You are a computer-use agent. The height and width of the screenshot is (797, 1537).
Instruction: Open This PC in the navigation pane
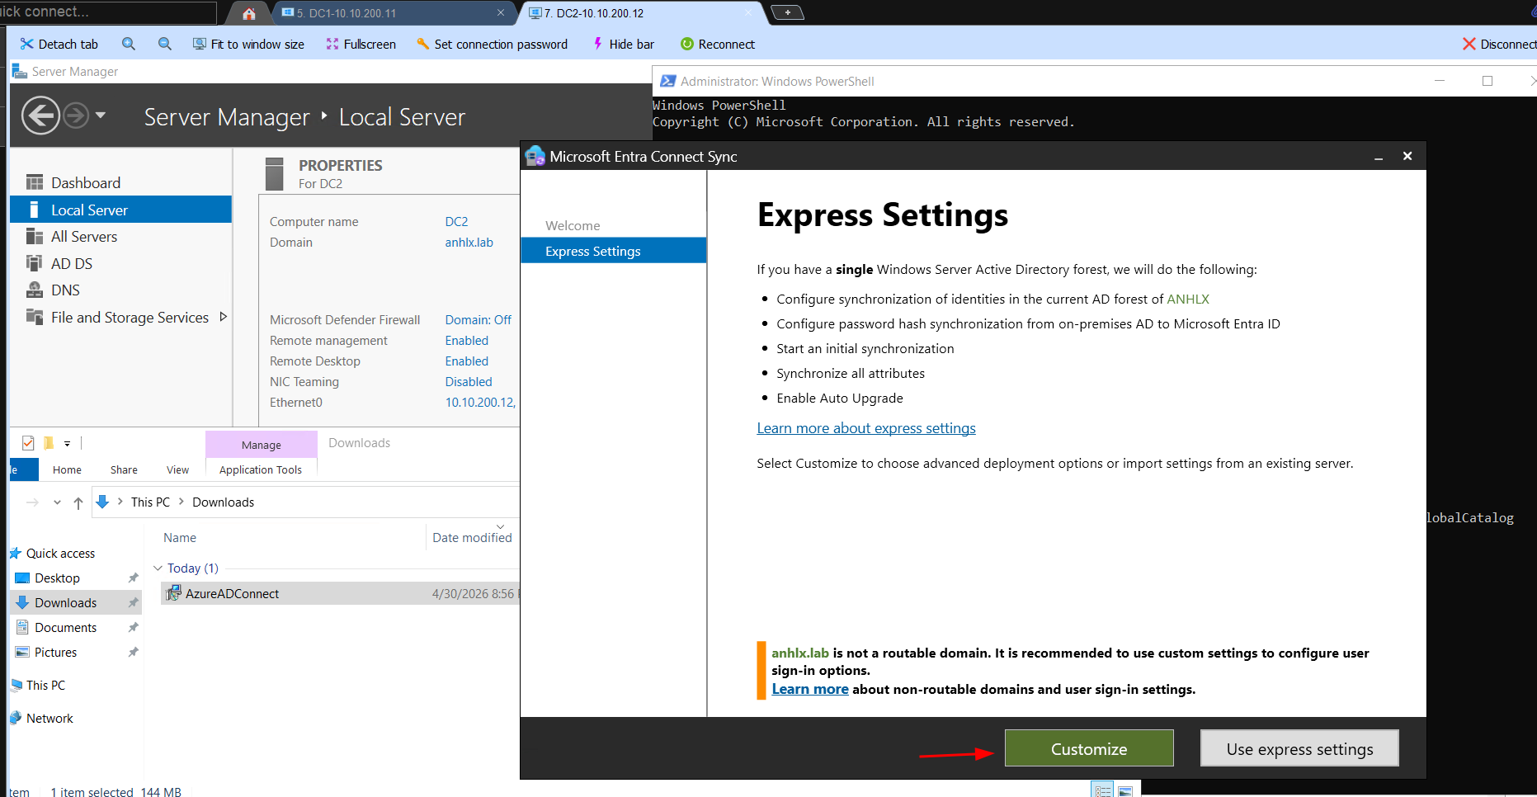tap(45, 686)
